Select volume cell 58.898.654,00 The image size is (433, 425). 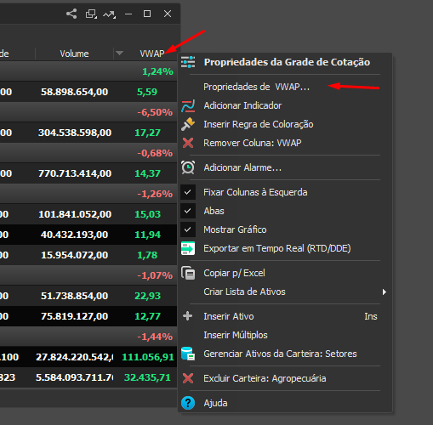pos(74,92)
